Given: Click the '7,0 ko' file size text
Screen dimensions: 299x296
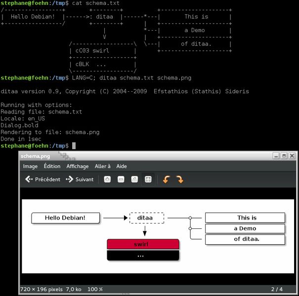Looking at the screenshot, I should point(74,289).
